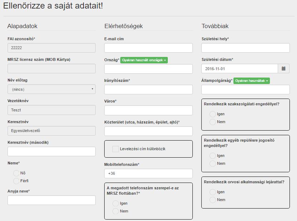297x221 pixels.
Task: Click the Születési dátum field 2016-11-01
Action: [240, 69]
